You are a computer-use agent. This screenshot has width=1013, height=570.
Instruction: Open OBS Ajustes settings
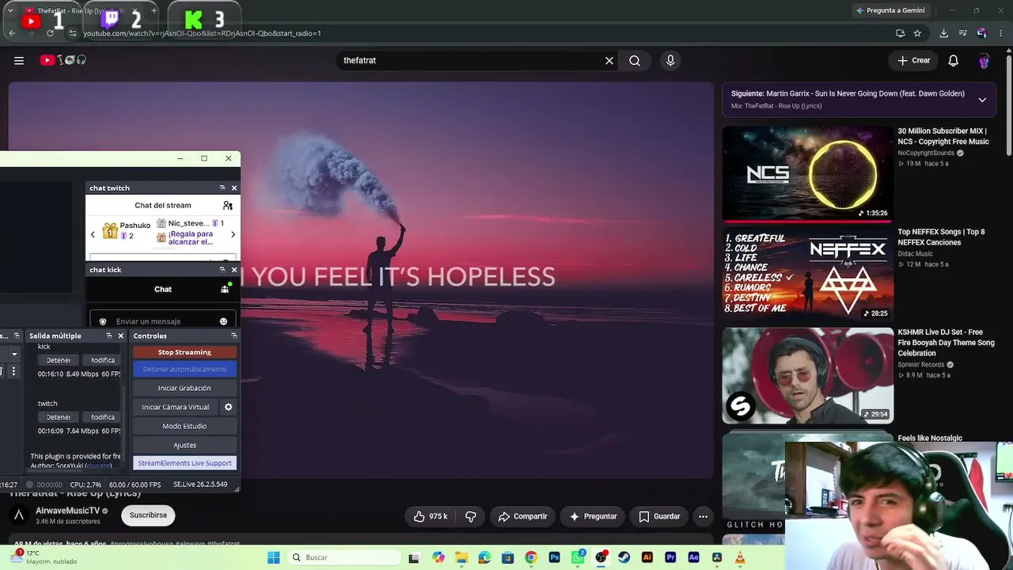(184, 445)
